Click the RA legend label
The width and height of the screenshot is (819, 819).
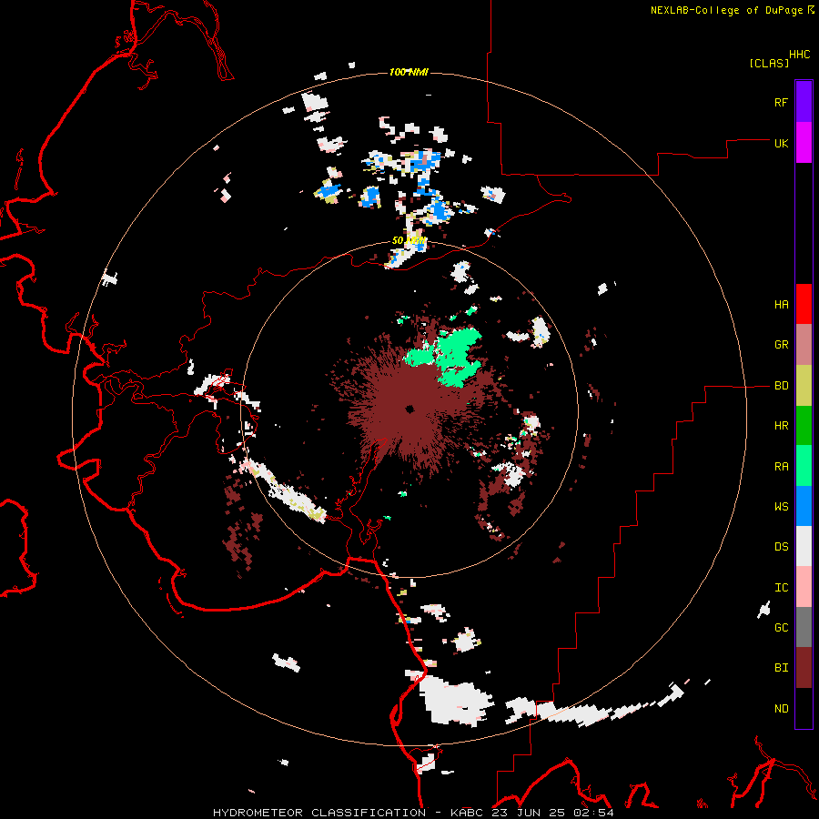[x=781, y=467]
